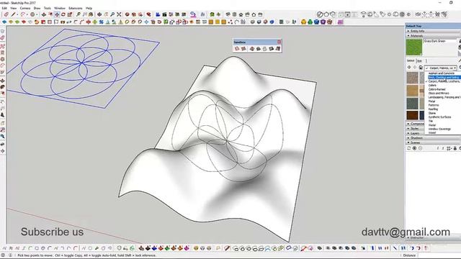Choose Asphalt and Concrete from list
Viewport: 461px width, 259px height.
coord(442,73)
